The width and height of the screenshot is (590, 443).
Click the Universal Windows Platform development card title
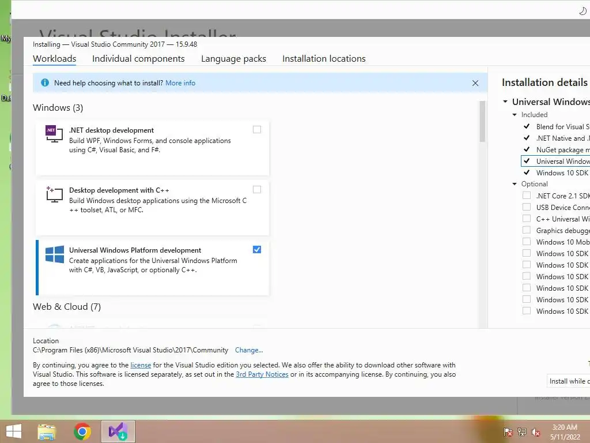tap(135, 250)
